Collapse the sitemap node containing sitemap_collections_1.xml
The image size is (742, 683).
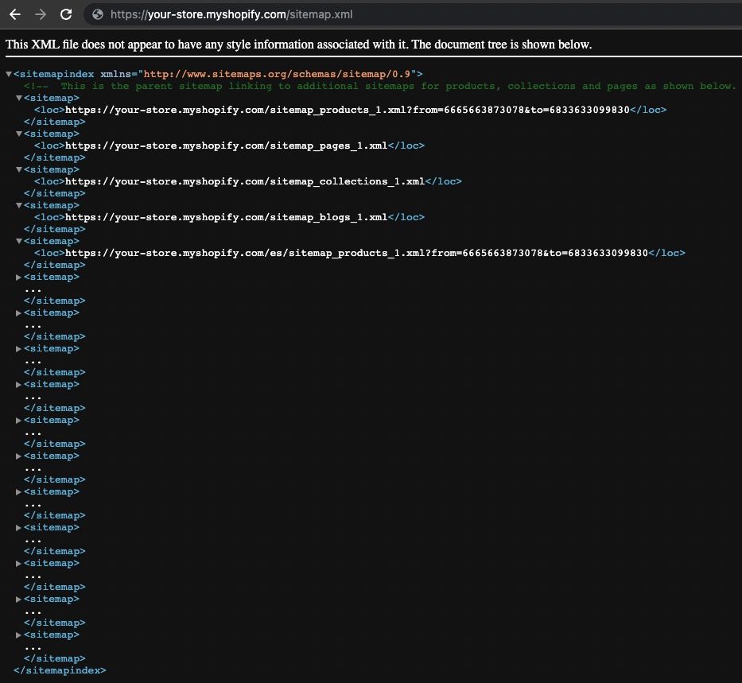(x=19, y=170)
